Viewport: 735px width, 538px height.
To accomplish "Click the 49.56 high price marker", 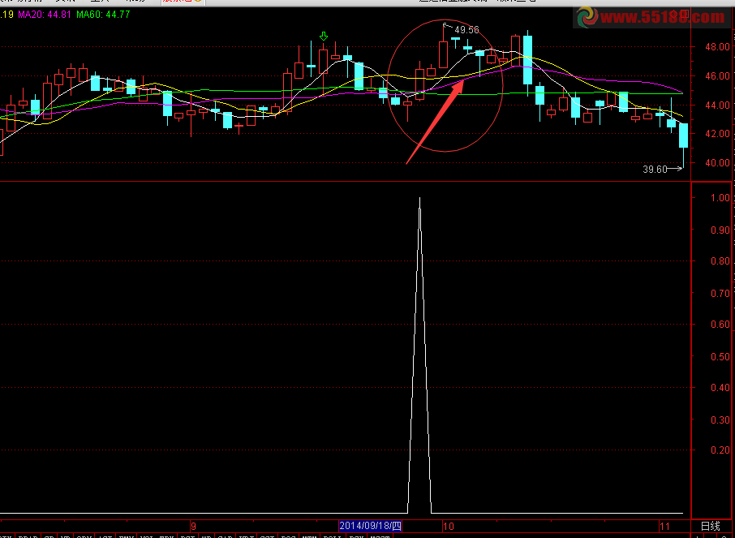I will [466, 30].
